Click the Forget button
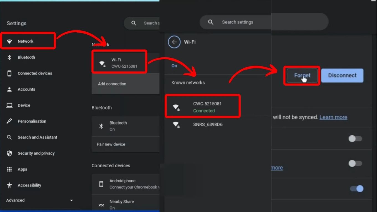 302,75
